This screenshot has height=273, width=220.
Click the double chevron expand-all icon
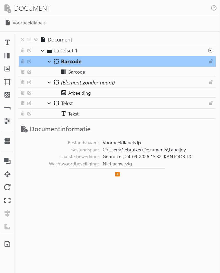click(36, 39)
